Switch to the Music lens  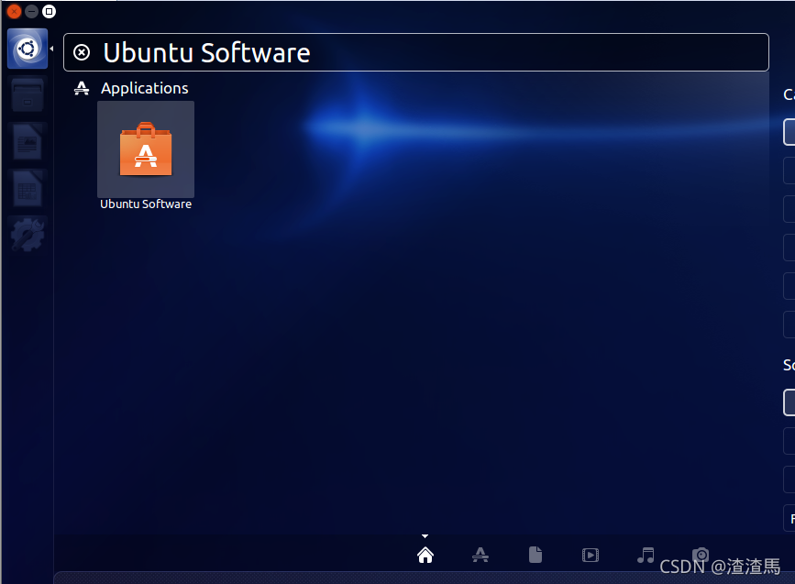646,555
